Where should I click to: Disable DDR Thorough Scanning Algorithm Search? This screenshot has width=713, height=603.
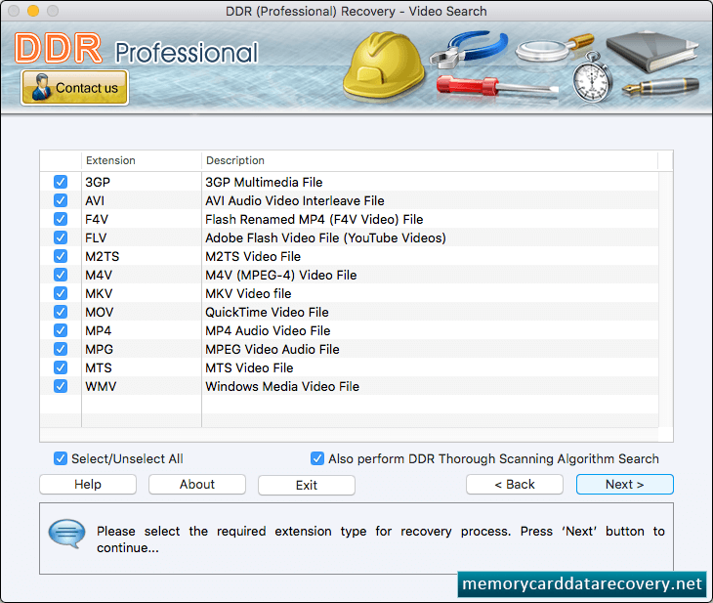(317, 458)
